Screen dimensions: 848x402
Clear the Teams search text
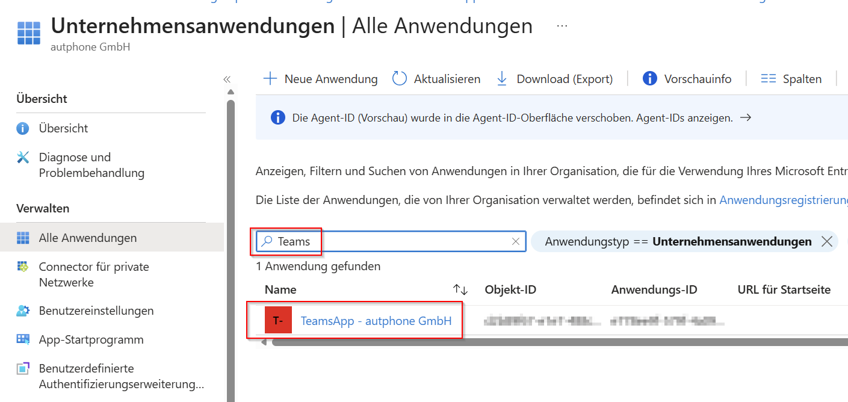pos(515,241)
